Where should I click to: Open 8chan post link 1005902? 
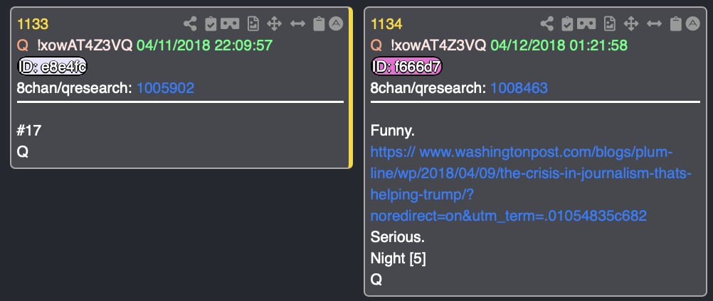coord(166,88)
